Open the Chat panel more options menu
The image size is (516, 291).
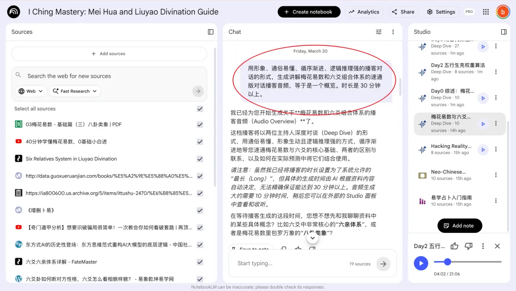pyautogui.click(x=393, y=32)
